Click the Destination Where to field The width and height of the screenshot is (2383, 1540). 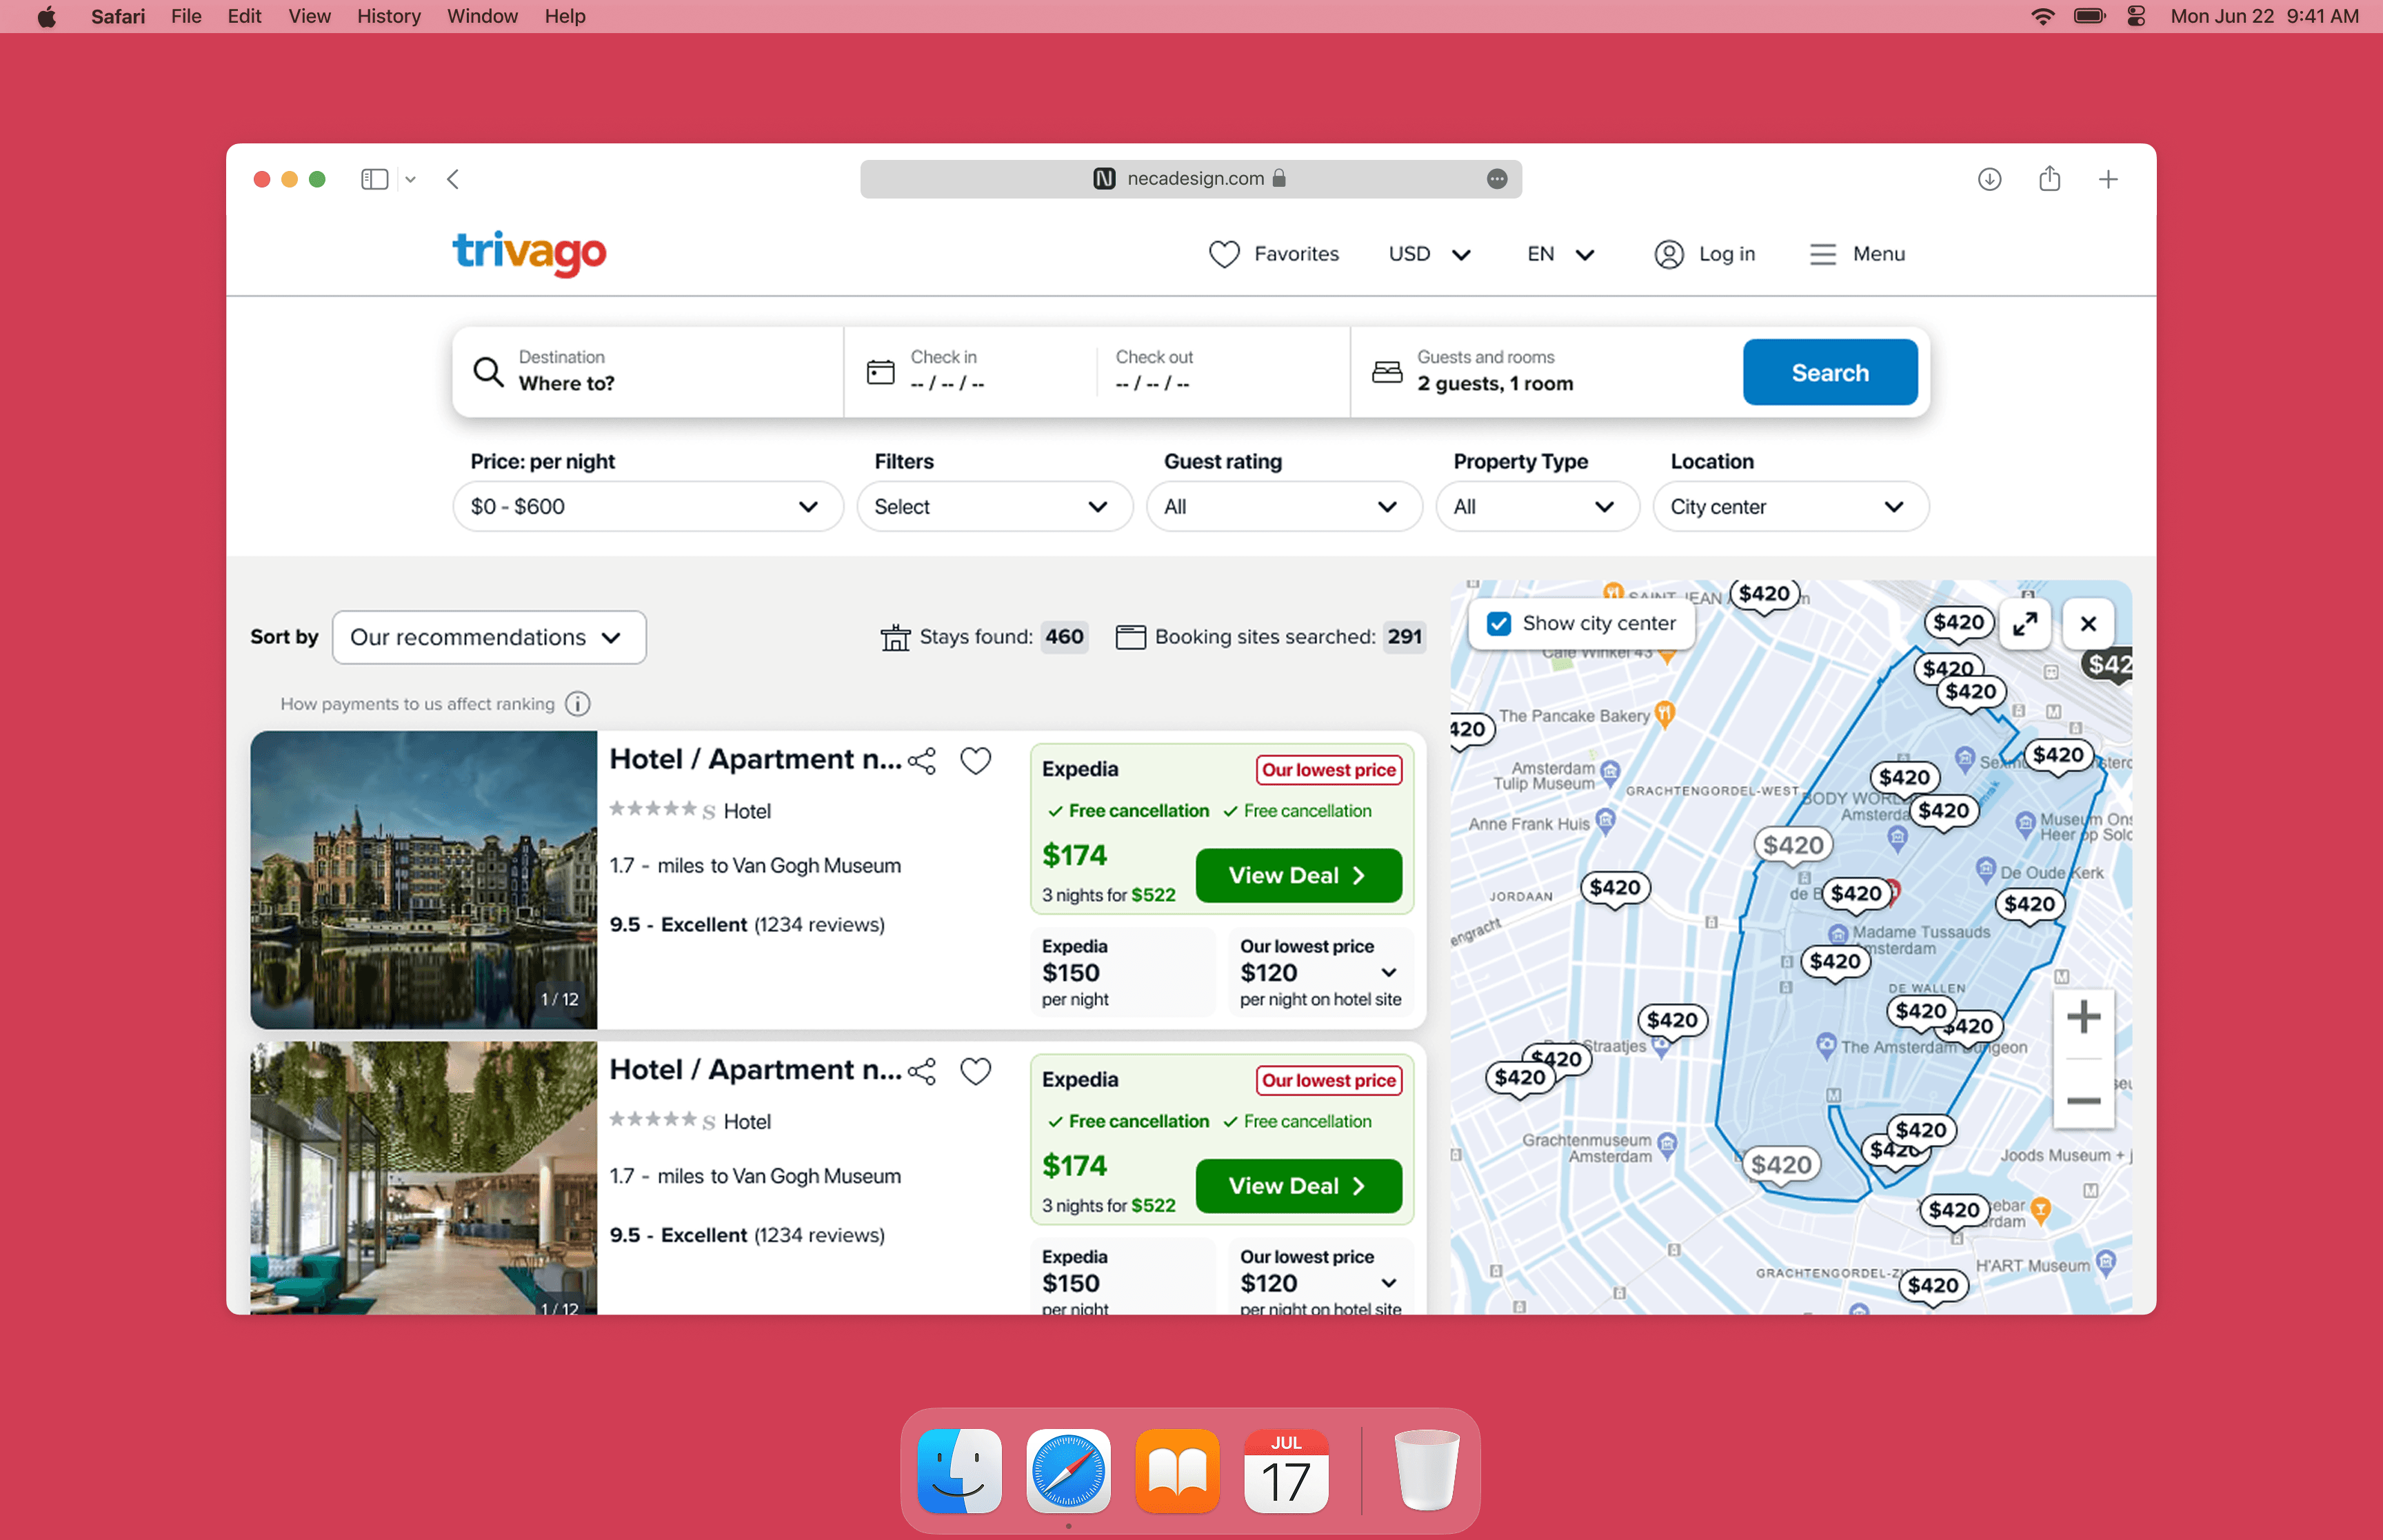(x=648, y=371)
